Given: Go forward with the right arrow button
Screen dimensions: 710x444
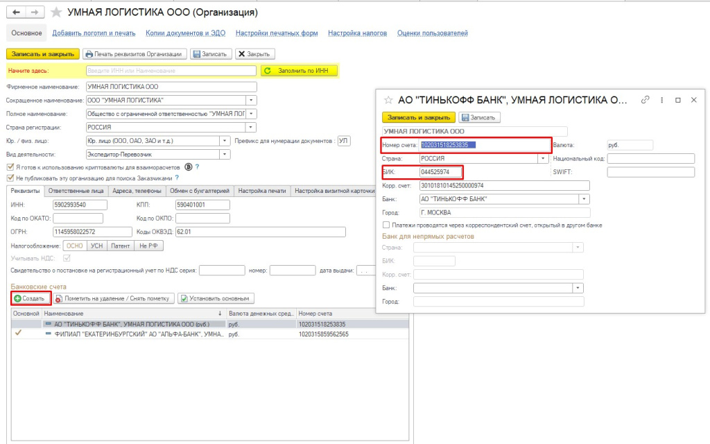Looking at the screenshot, I should (35, 12).
